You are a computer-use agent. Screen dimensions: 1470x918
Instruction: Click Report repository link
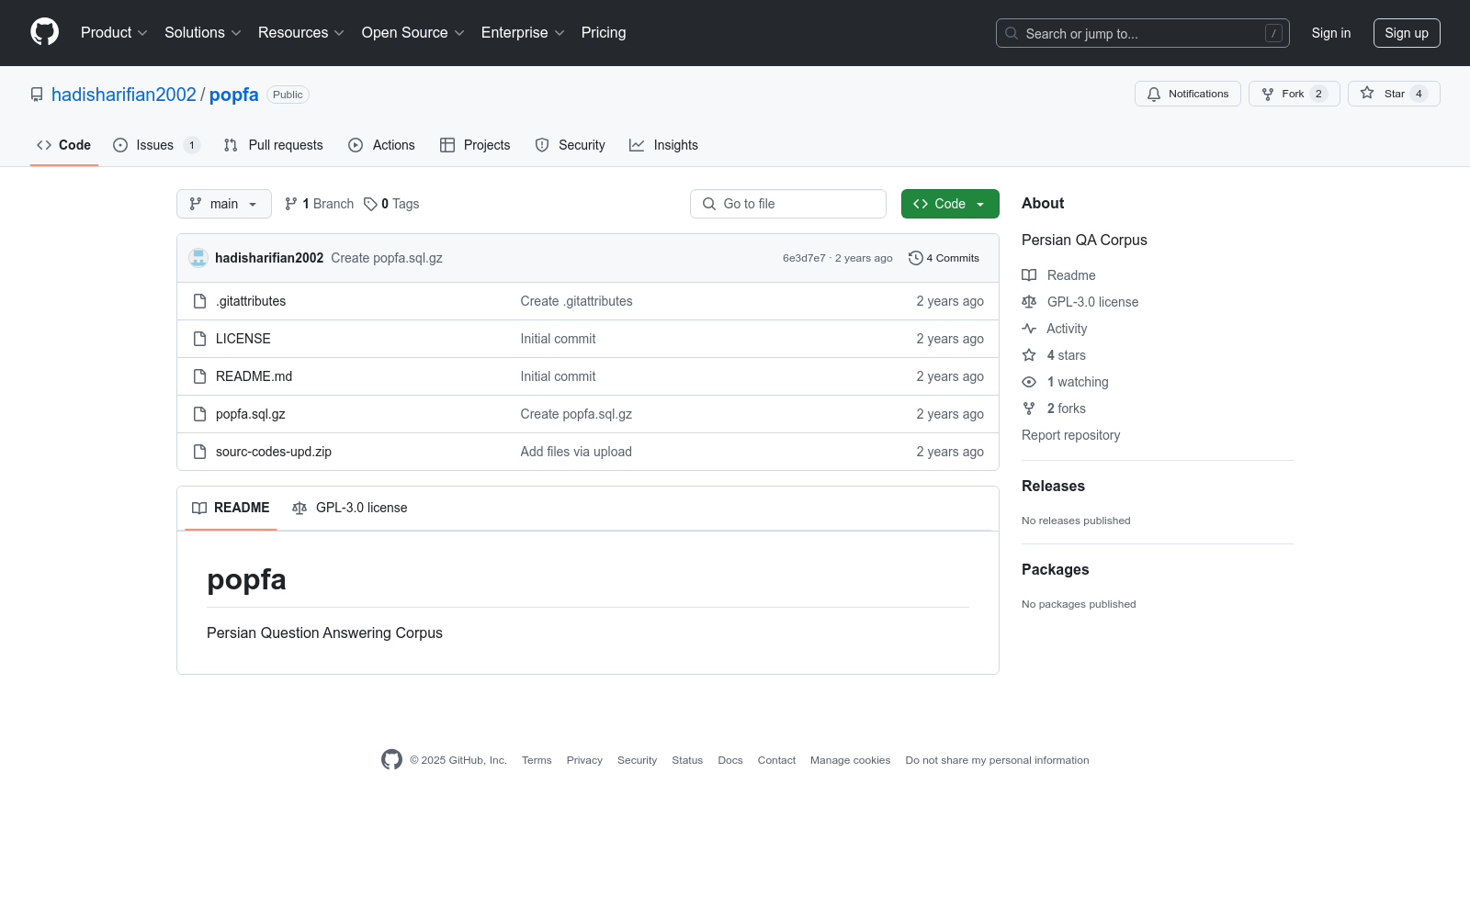pos(1071,435)
